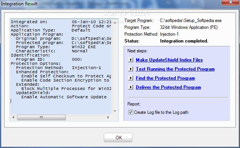Click the 'Protection Options:' heading in log
This screenshot has width=240, height=148.
click(36, 63)
